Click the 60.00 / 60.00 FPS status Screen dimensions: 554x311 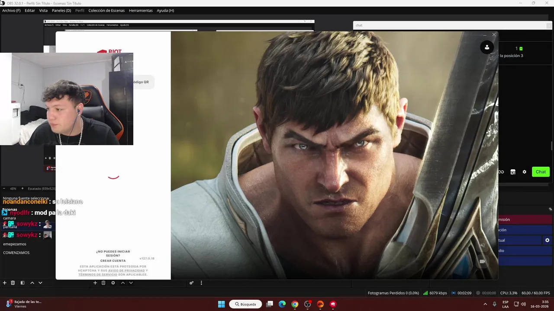point(535,293)
